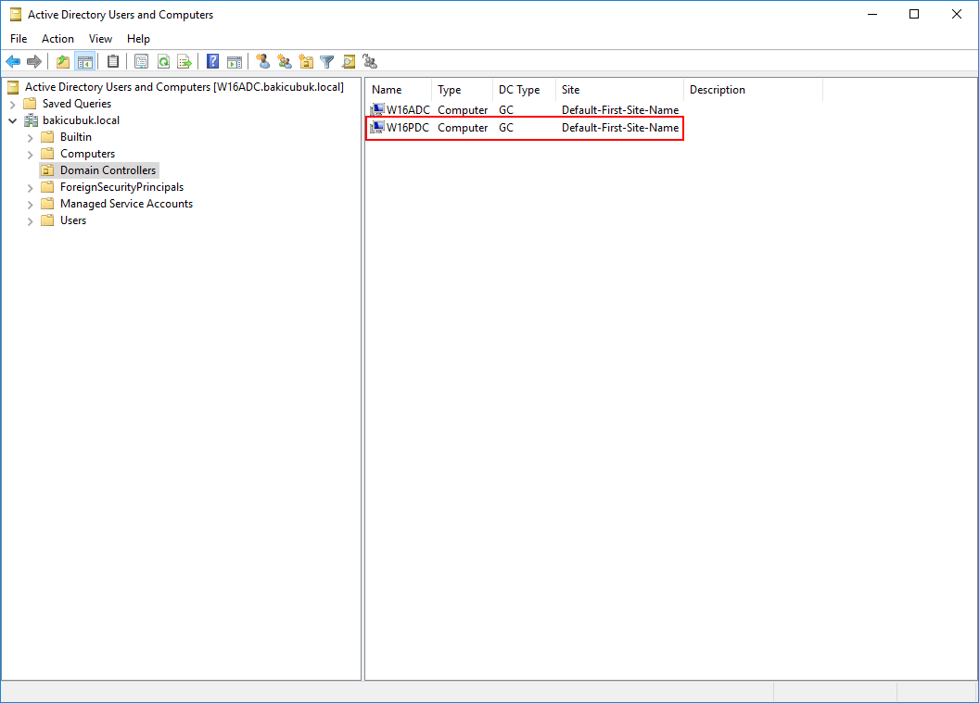Click the Domain Controllers OU folder icon
Screen dimensions: 979x703
pos(47,170)
